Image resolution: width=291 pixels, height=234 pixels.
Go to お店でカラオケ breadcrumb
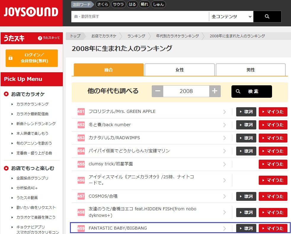[x=104, y=36]
